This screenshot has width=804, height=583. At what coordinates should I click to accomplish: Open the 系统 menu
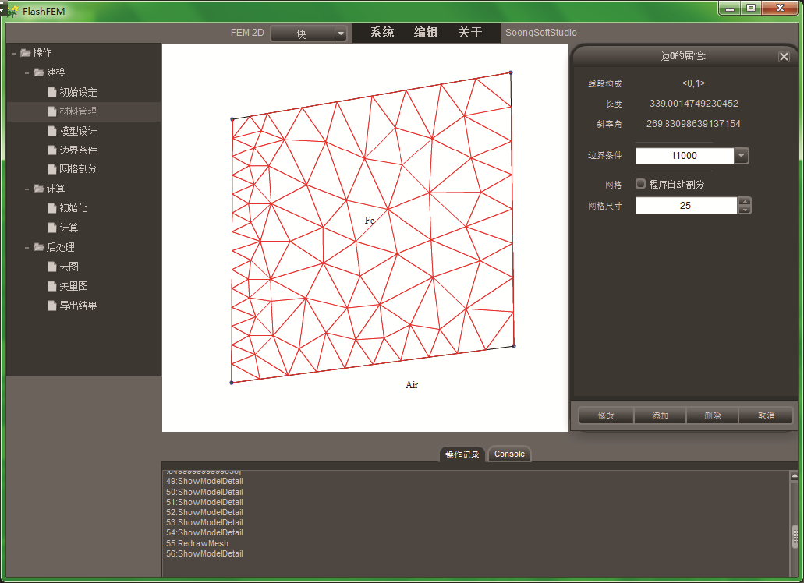[382, 32]
